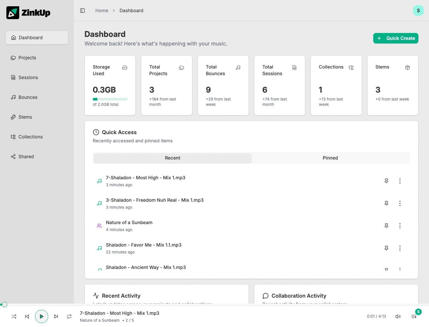Viewport: 429px width, 327px height.
Task: Navigate to Home via the breadcrumb
Action: (x=102, y=11)
